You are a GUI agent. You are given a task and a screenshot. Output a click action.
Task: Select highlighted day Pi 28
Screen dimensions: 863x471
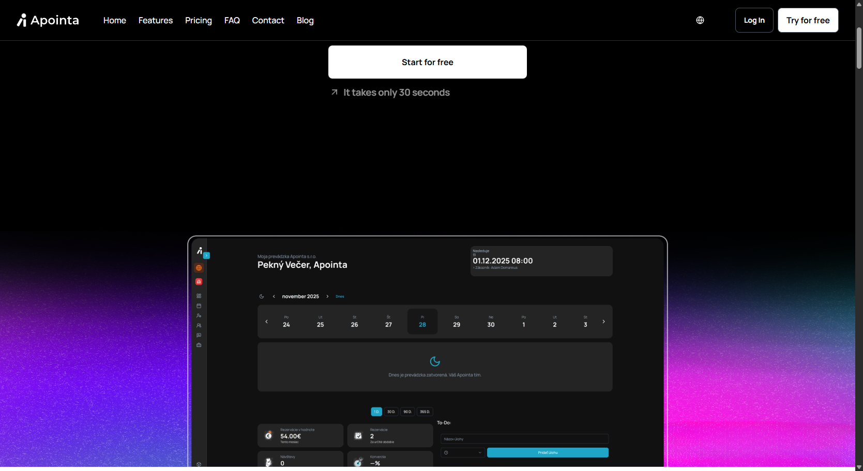click(422, 322)
